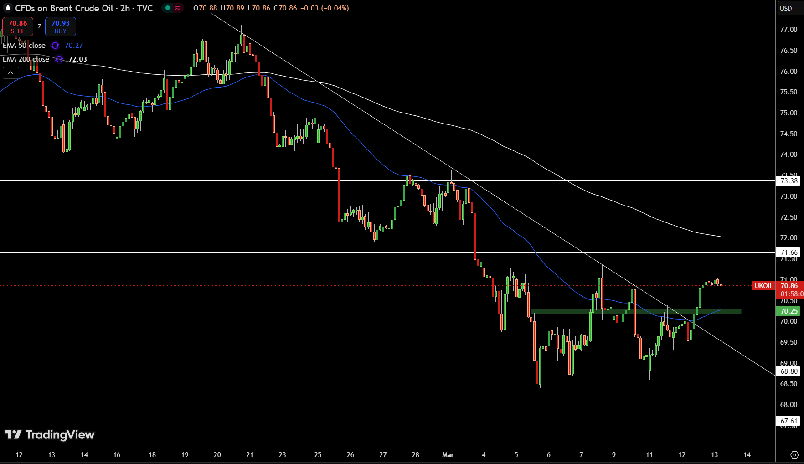This screenshot has width=804, height=464.
Task: Open chart settings gear icon
Action: point(794,455)
